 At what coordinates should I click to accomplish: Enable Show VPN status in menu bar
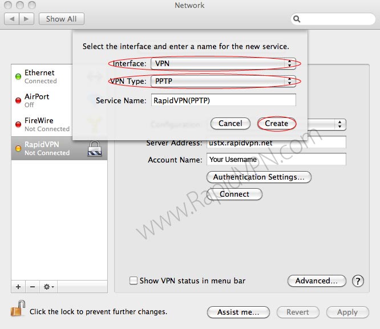pos(134,281)
